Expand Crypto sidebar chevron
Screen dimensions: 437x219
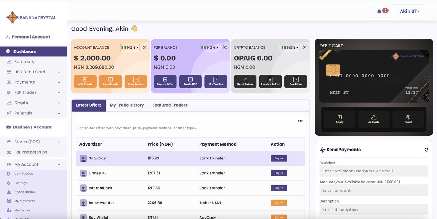coord(59,103)
